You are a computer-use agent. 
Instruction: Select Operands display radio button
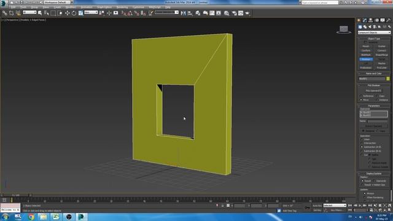coord(375,181)
